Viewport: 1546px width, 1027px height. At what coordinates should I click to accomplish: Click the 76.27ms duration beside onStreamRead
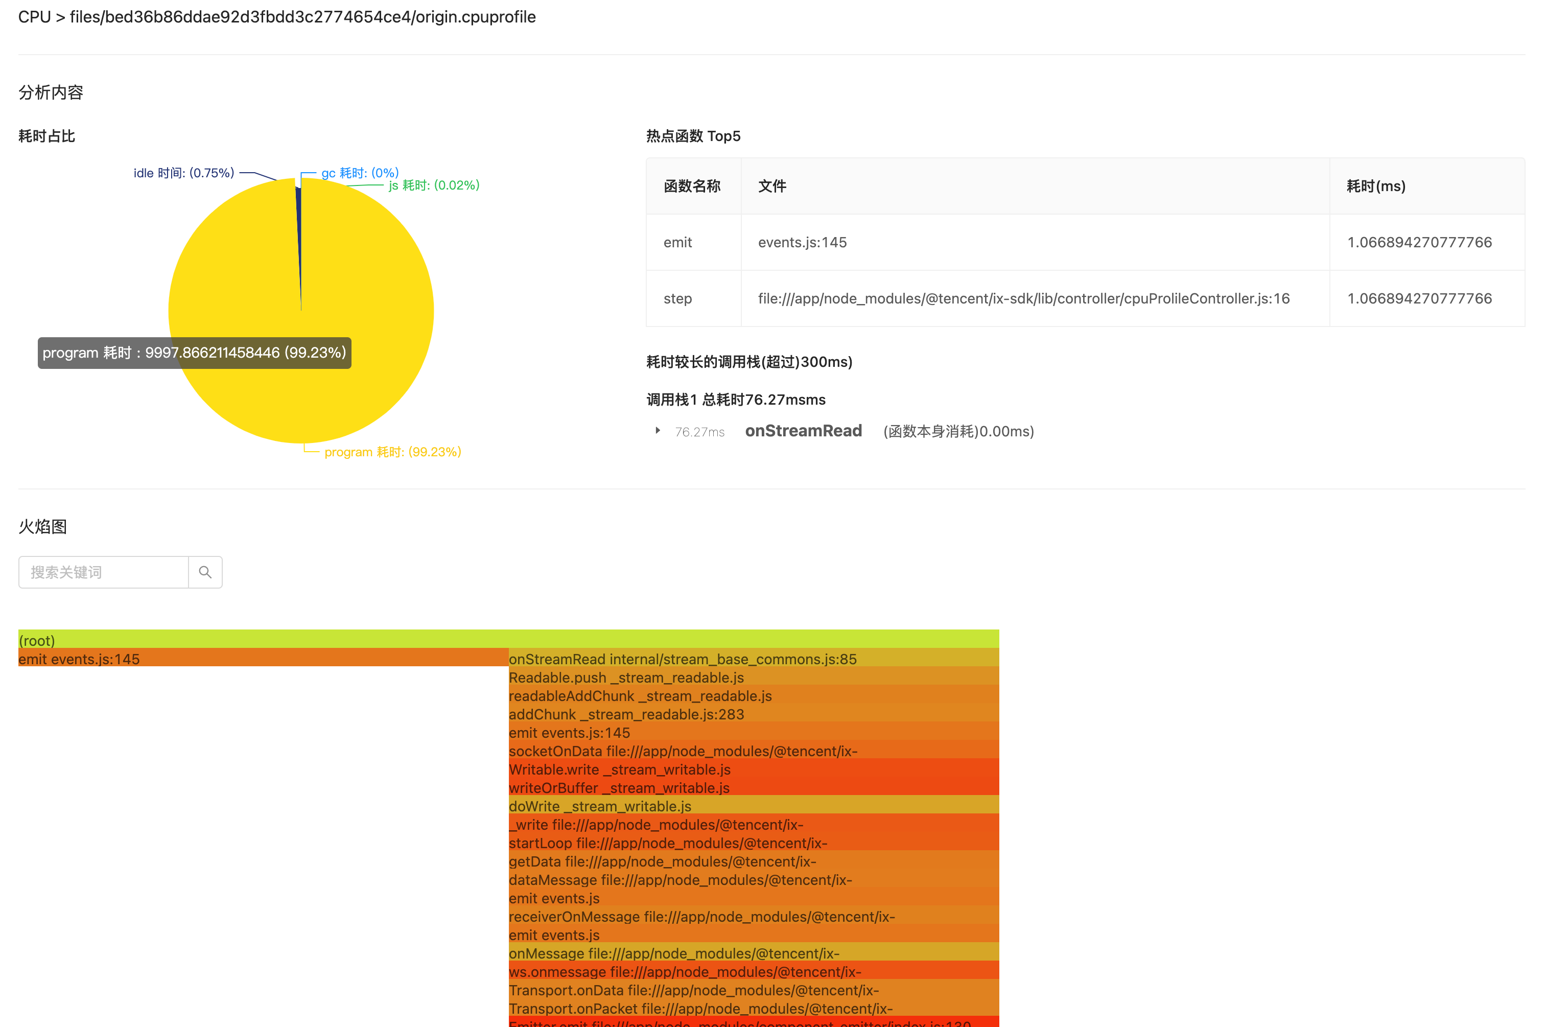(x=699, y=432)
